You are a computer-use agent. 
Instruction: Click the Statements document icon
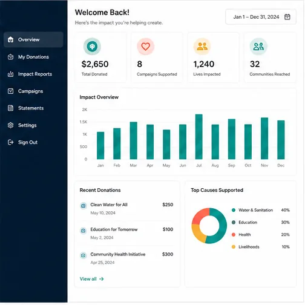click(10, 108)
